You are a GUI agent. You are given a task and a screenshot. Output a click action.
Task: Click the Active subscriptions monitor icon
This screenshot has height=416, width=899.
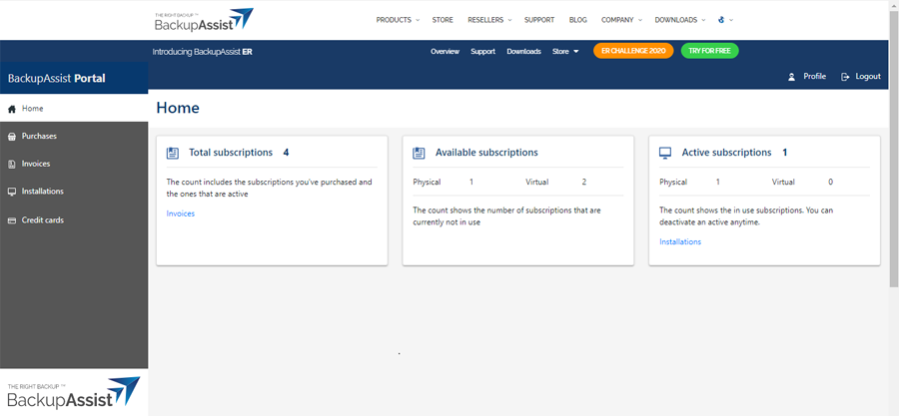[665, 153]
